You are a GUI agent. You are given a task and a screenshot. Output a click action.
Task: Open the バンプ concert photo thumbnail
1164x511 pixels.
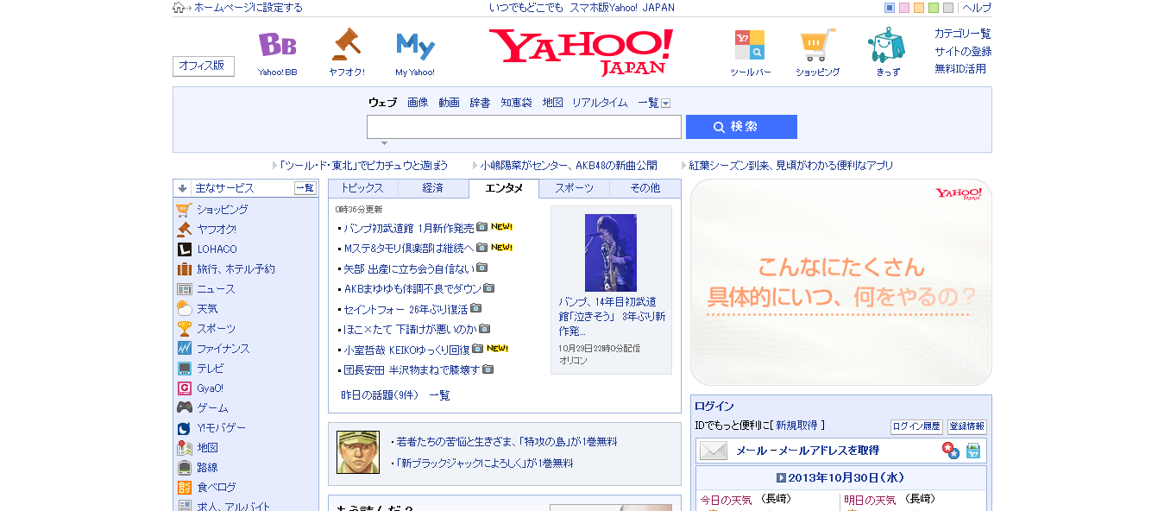click(x=611, y=252)
